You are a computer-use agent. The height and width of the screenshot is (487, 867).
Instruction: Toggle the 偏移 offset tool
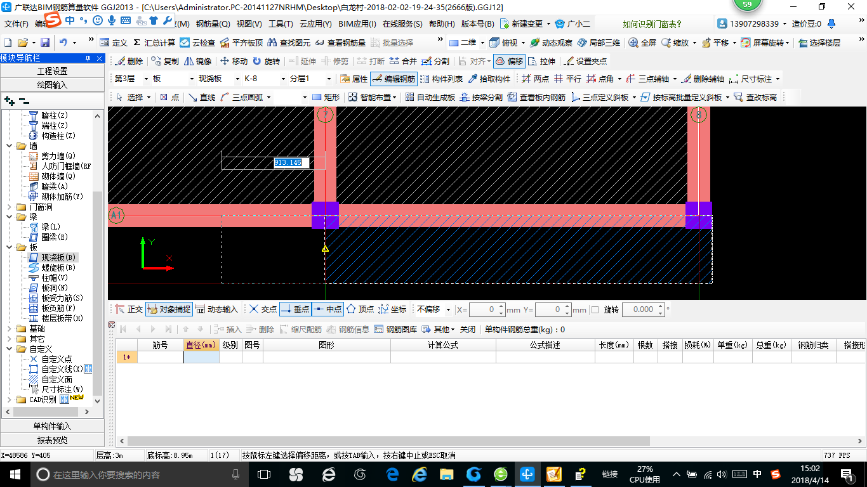point(508,62)
